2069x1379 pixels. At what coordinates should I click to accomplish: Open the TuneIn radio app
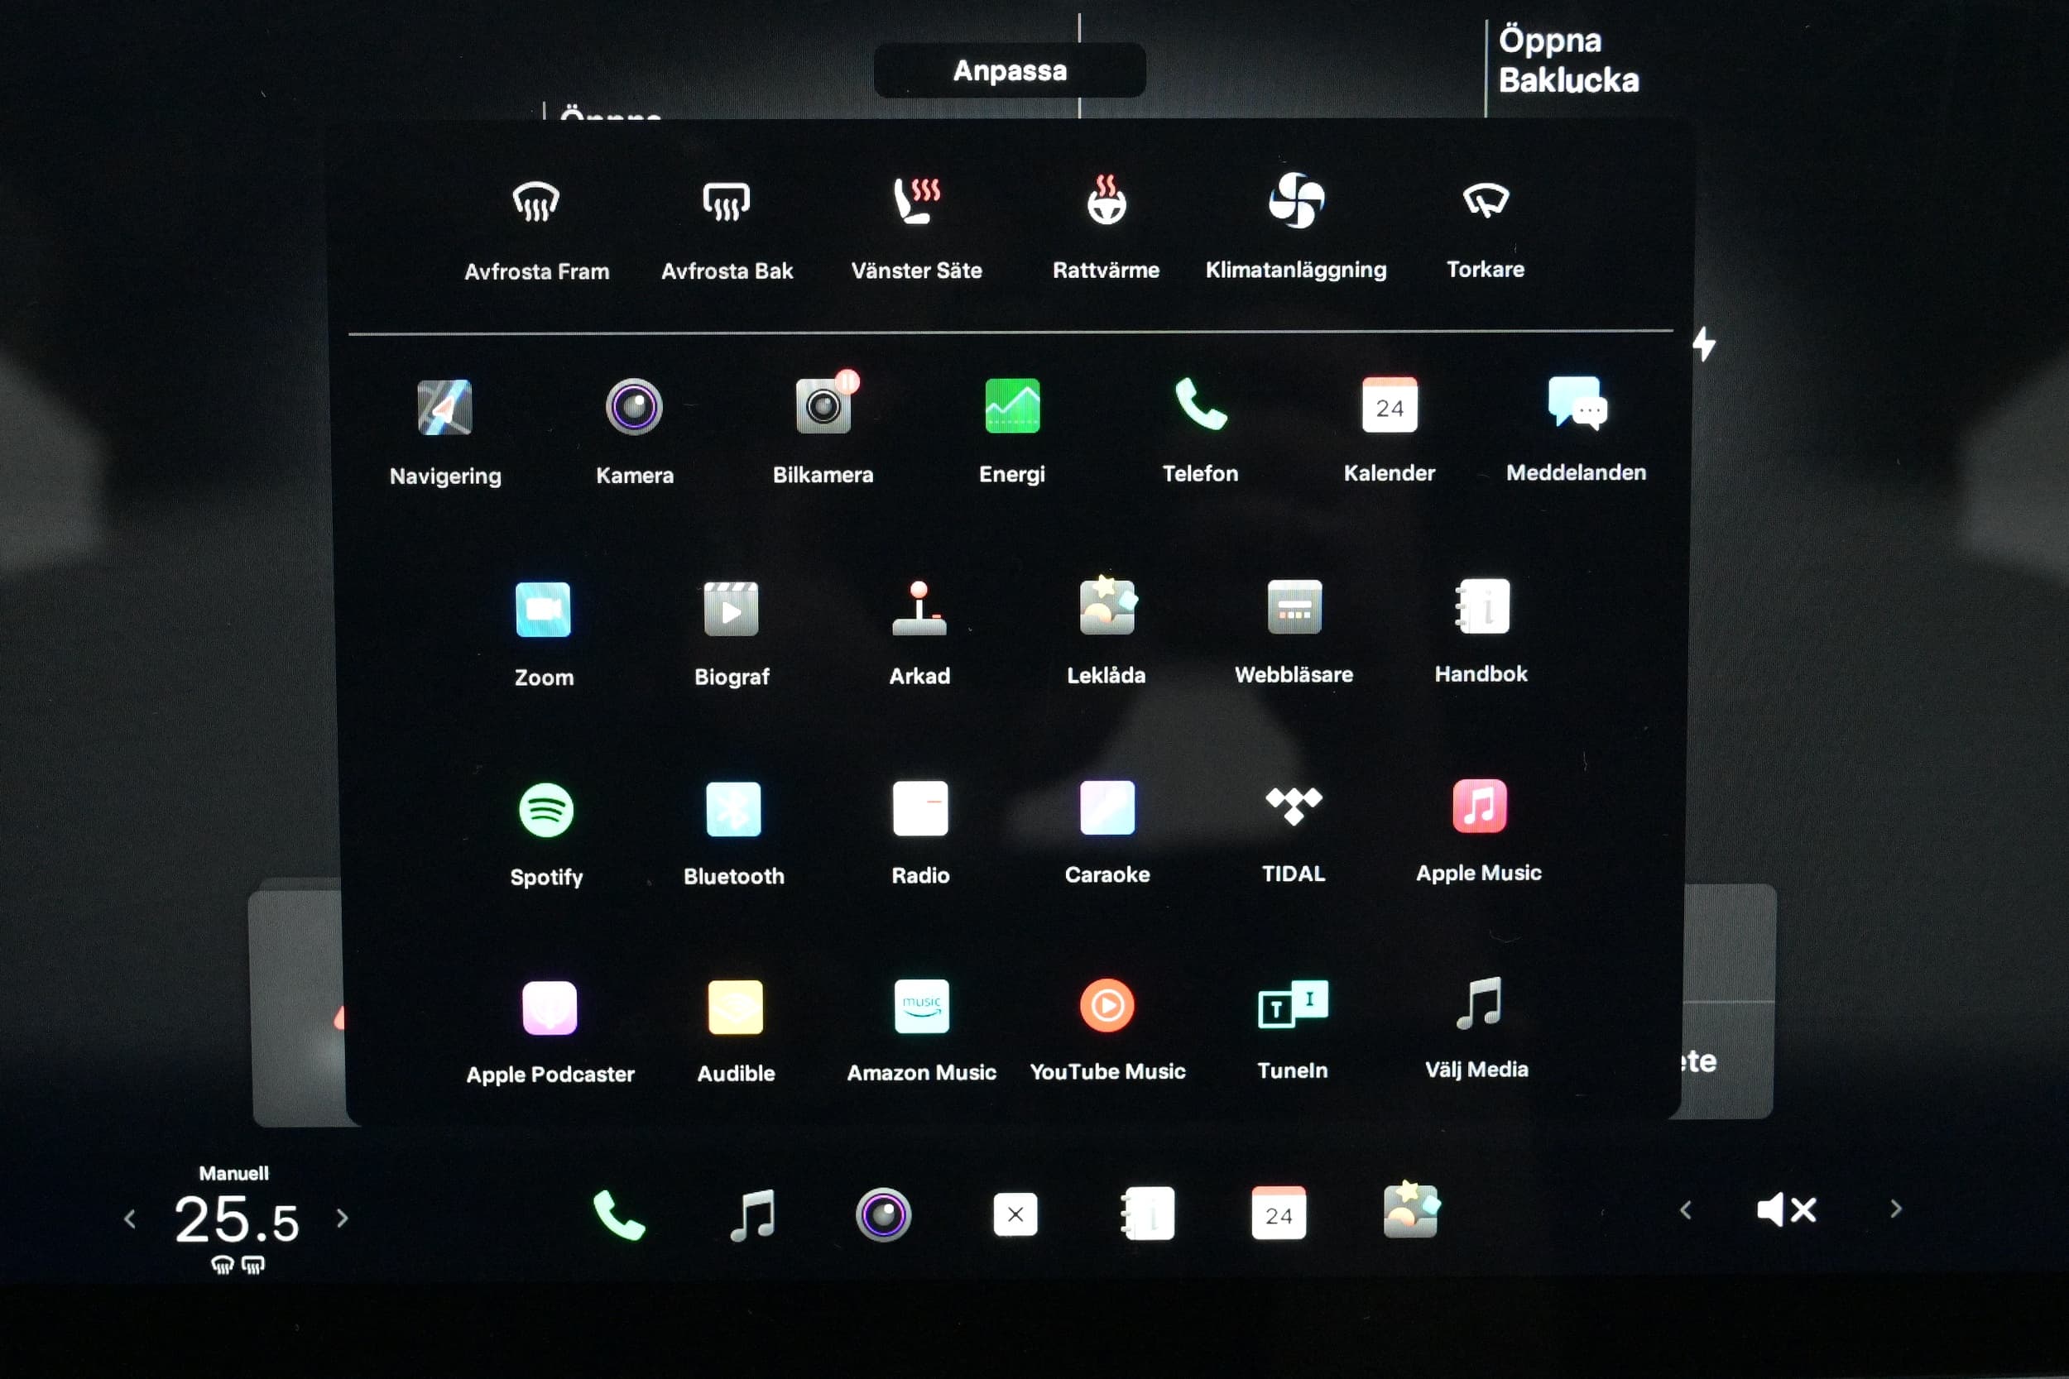coord(1292,1004)
